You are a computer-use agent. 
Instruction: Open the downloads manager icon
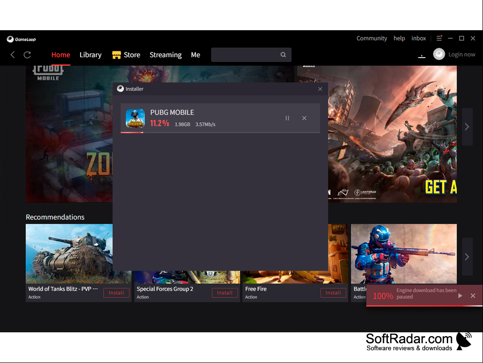coord(422,56)
